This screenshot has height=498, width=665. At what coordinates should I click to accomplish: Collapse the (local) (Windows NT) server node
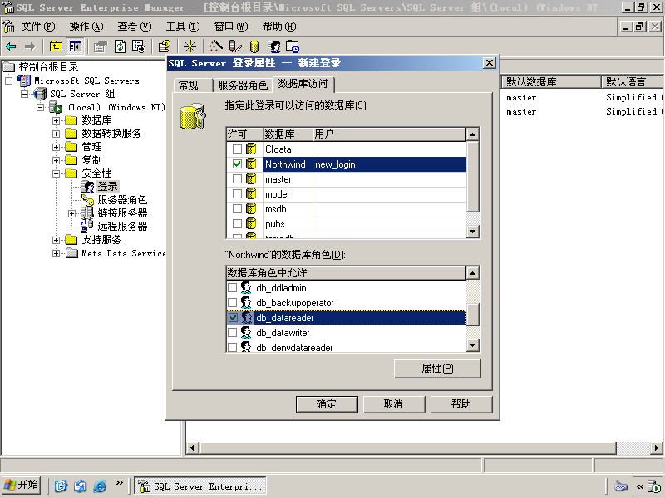tap(40, 107)
